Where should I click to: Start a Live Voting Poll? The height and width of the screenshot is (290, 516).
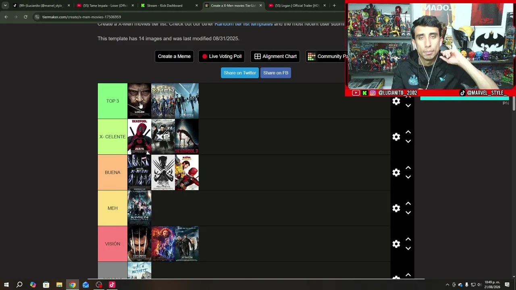[x=222, y=56]
